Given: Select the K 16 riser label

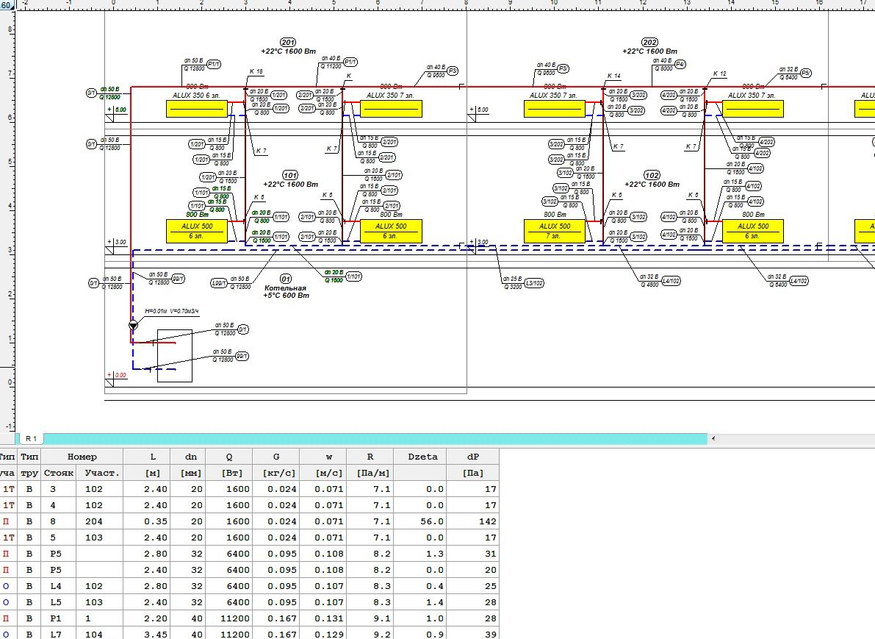Looking at the screenshot, I should click(x=256, y=71).
